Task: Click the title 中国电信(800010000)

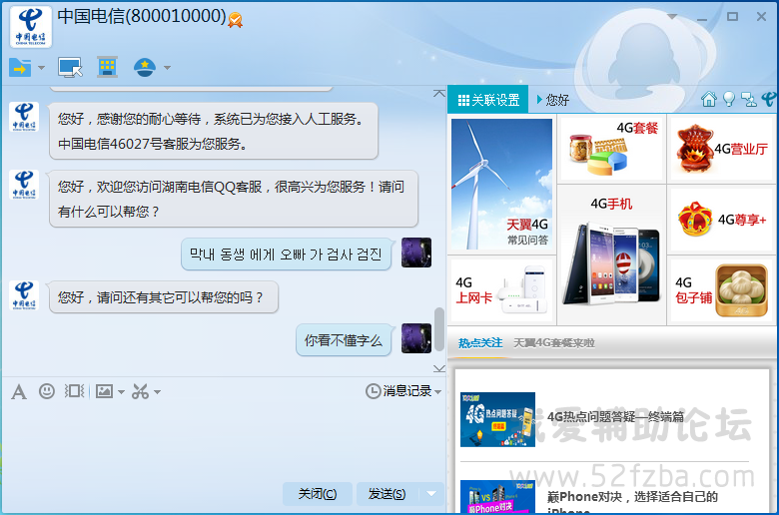Action: pos(142,16)
